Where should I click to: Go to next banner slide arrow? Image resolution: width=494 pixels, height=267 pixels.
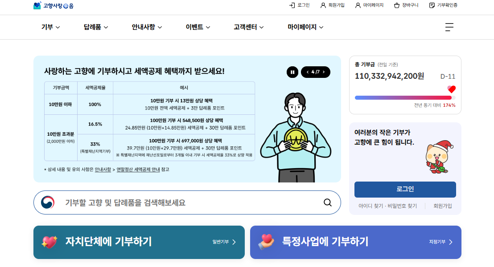(324, 72)
